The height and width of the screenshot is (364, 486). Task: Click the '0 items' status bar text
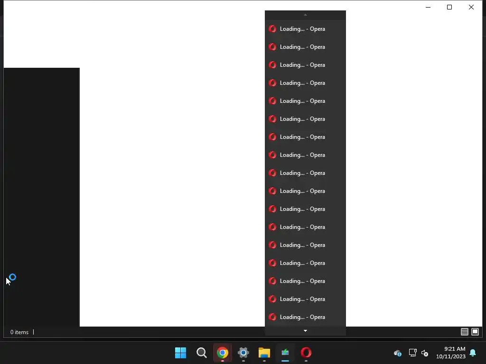point(19,332)
